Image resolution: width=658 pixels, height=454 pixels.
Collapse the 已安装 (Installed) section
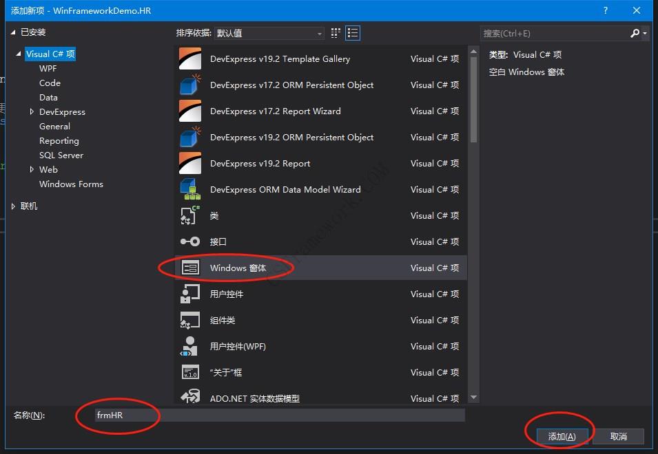[x=13, y=32]
